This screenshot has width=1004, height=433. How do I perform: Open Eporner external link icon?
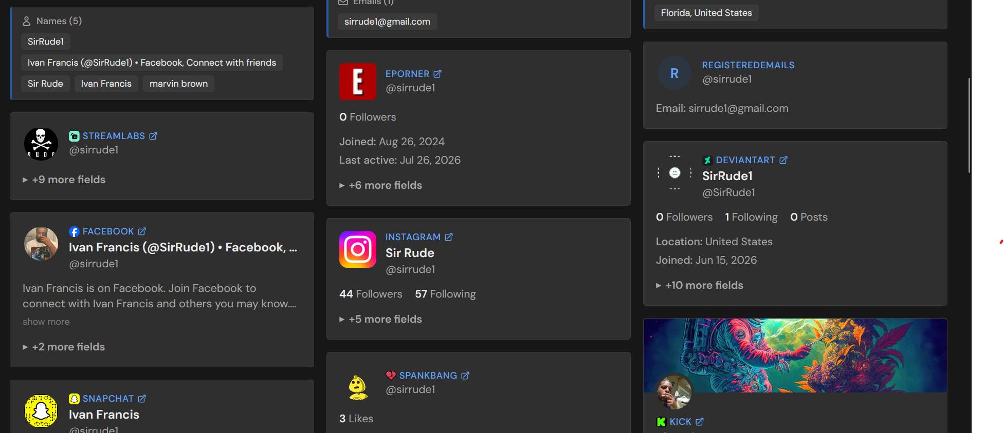tap(437, 74)
